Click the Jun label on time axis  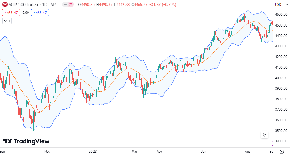[203, 152]
